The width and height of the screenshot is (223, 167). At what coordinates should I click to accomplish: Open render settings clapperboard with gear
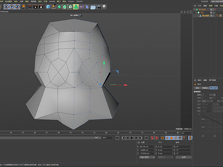[x=41, y=7]
